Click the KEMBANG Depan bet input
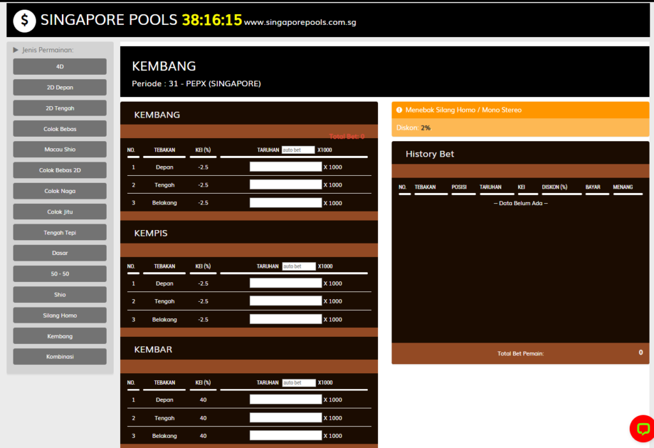The height and width of the screenshot is (448, 654). click(285, 167)
